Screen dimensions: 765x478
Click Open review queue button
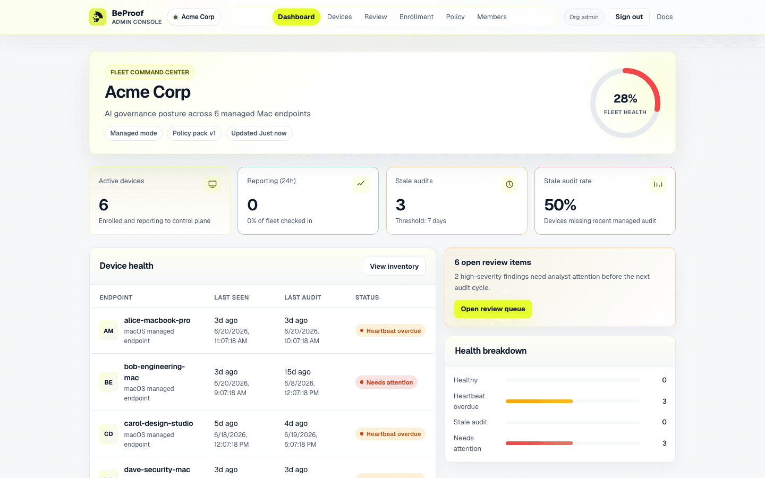click(493, 309)
